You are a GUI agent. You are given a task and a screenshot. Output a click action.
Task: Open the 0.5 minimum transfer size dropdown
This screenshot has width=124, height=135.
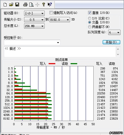click(34, 20)
